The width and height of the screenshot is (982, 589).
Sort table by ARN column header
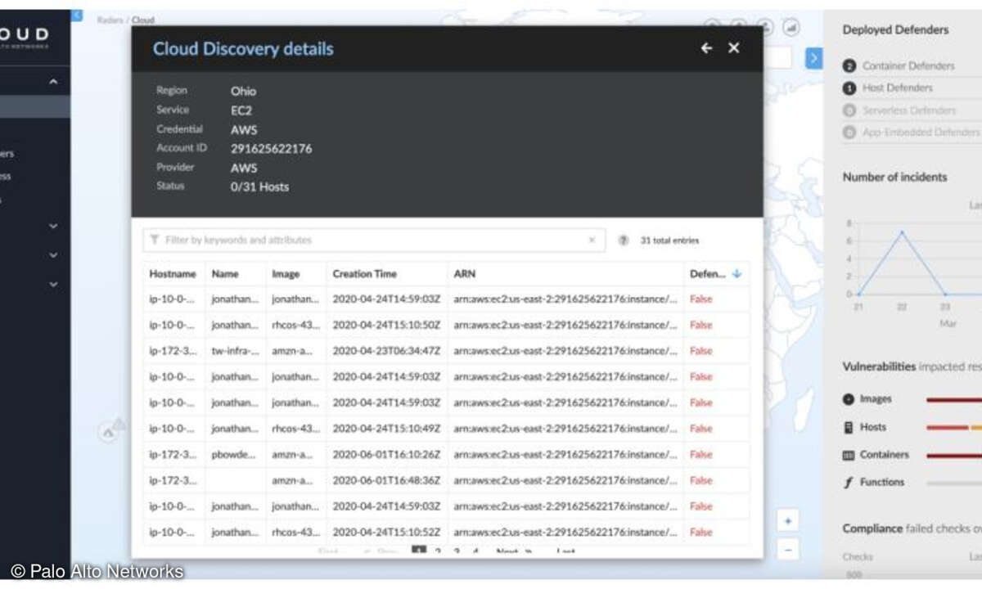point(464,274)
